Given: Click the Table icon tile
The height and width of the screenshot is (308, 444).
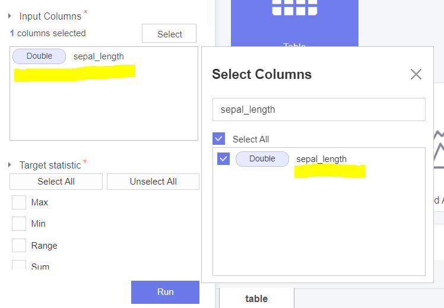Looking at the screenshot, I should 294,23.
